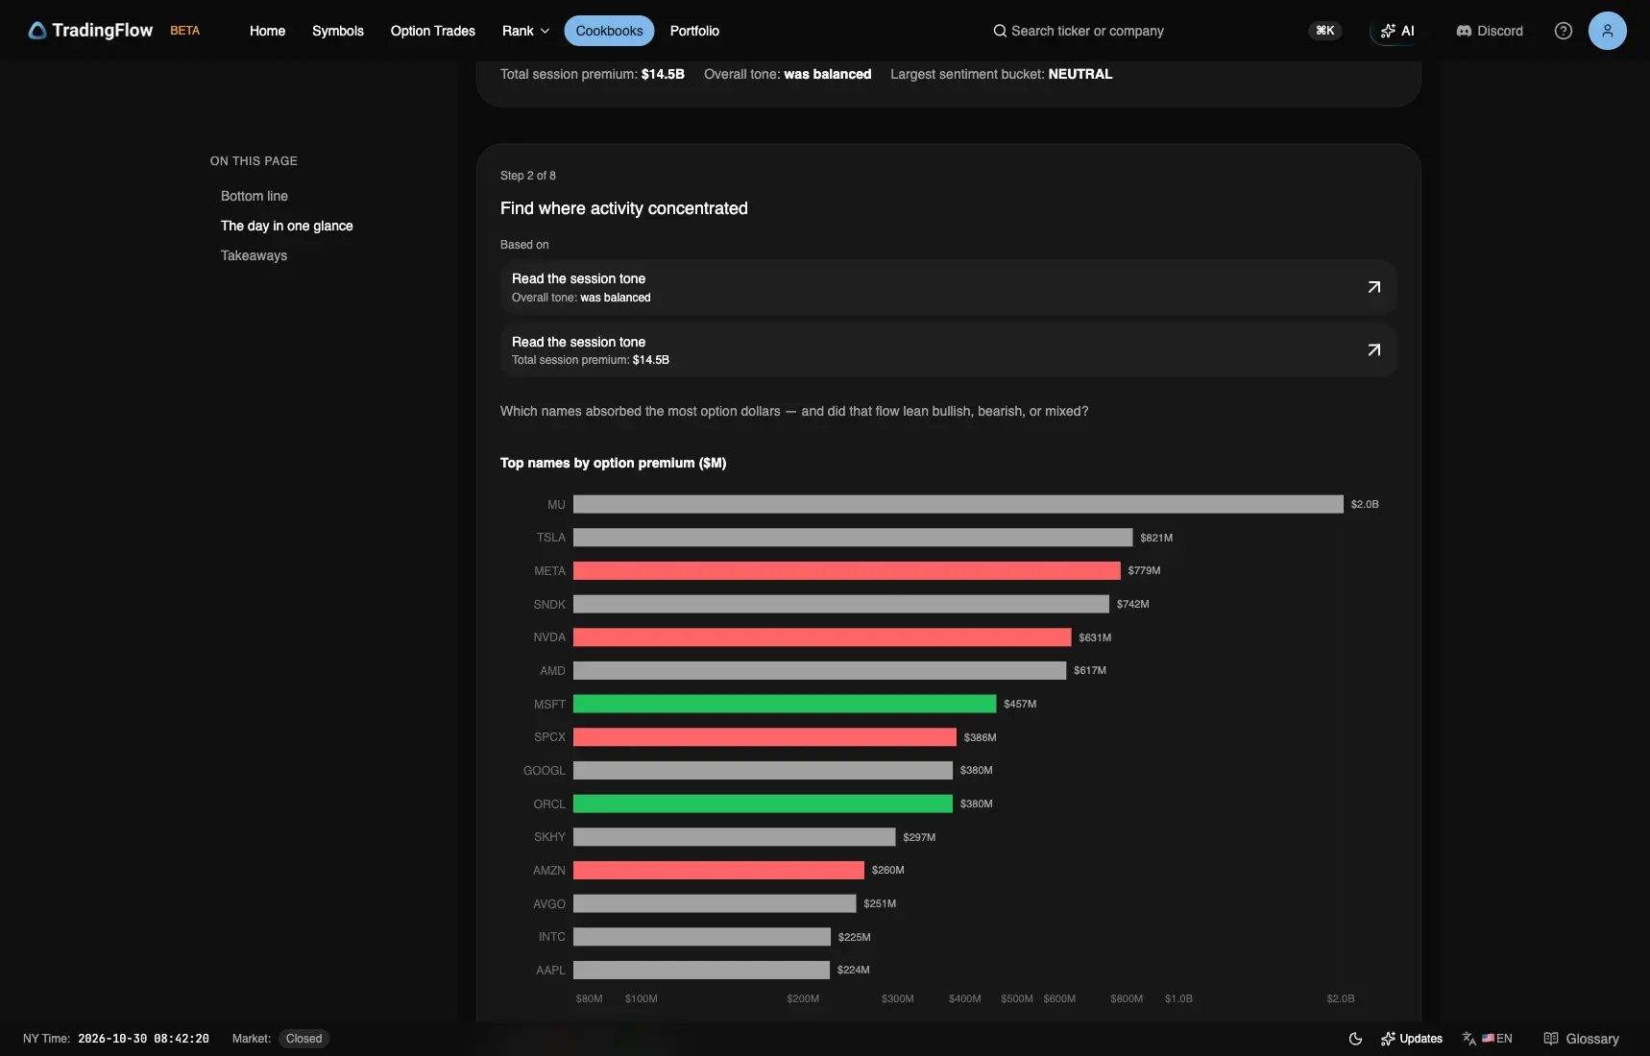Click the SNDK premium bar
This screenshot has width=1650, height=1056.
point(841,604)
